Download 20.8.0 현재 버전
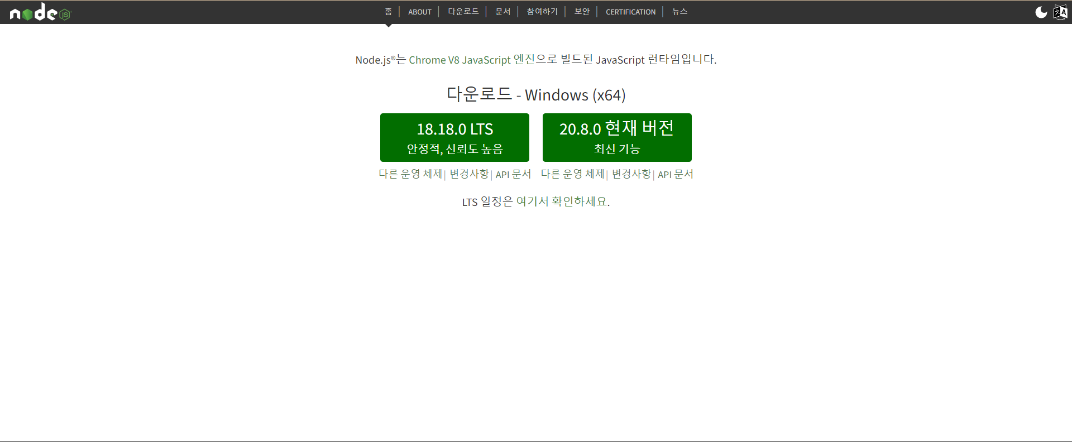The height and width of the screenshot is (442, 1072). click(617, 137)
